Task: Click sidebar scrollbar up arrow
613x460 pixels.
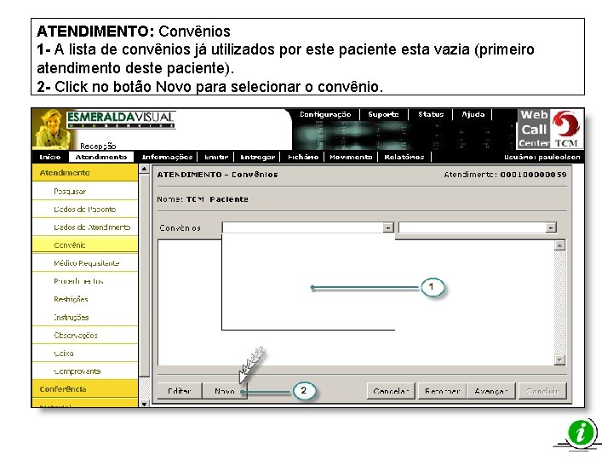Action: [x=144, y=169]
